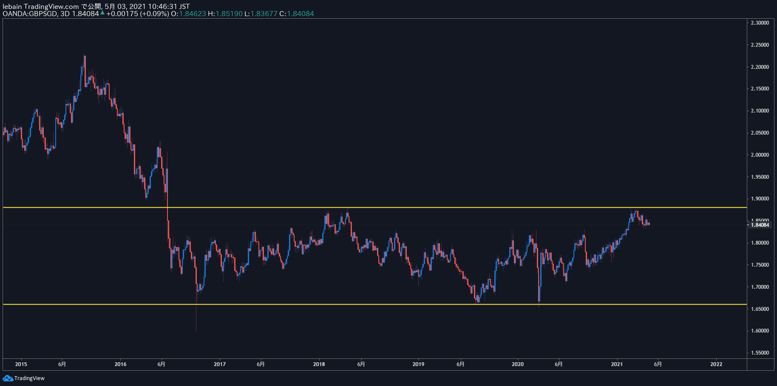Click the 1.80000 price axis label
This screenshot has width=777, height=386.
[x=760, y=243]
